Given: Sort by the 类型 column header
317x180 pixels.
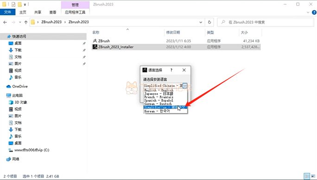Looking at the screenshot, I should (x=210, y=32).
